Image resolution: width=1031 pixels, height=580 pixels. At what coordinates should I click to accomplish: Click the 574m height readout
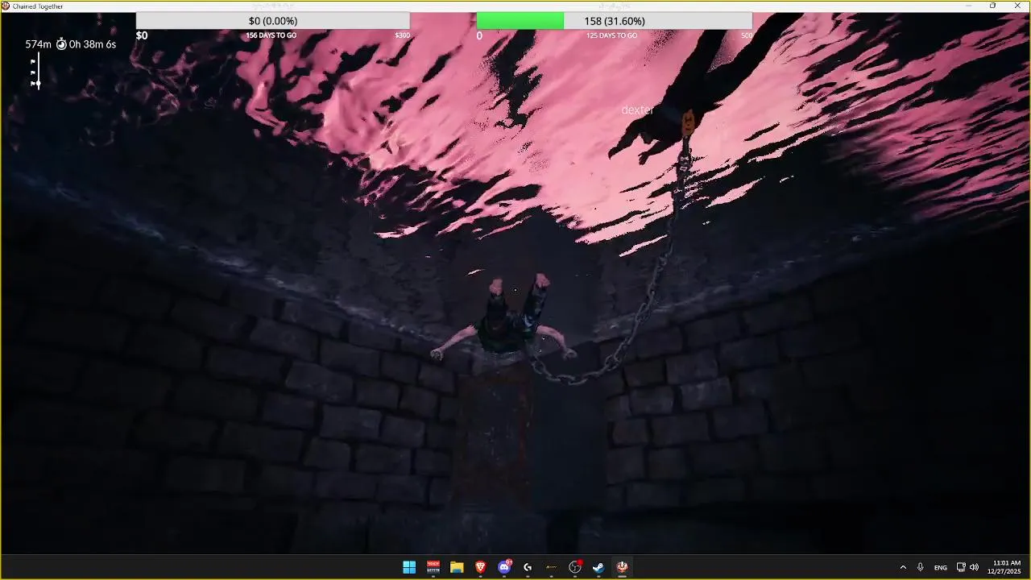click(38, 44)
